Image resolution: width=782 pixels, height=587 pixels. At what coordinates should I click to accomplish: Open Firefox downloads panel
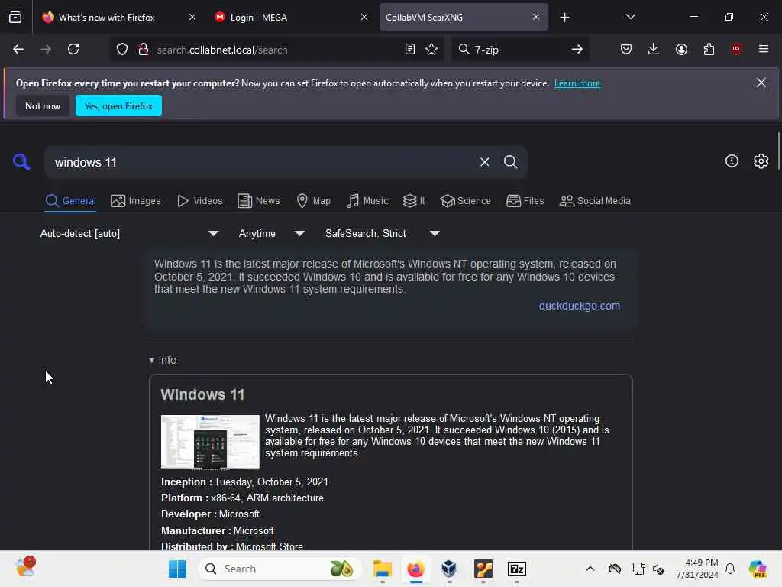click(x=654, y=50)
